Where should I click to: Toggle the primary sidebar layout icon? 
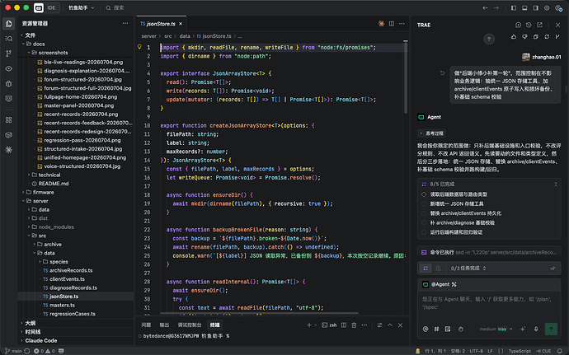coord(514,7)
